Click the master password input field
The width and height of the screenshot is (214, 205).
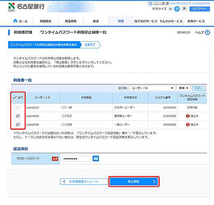pyautogui.click(x=77, y=159)
